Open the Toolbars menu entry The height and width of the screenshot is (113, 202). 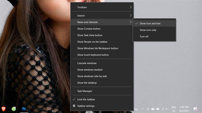(x=102, y=7)
